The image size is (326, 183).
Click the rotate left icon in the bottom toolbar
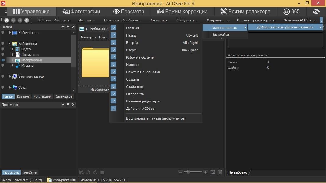(x=88, y=172)
